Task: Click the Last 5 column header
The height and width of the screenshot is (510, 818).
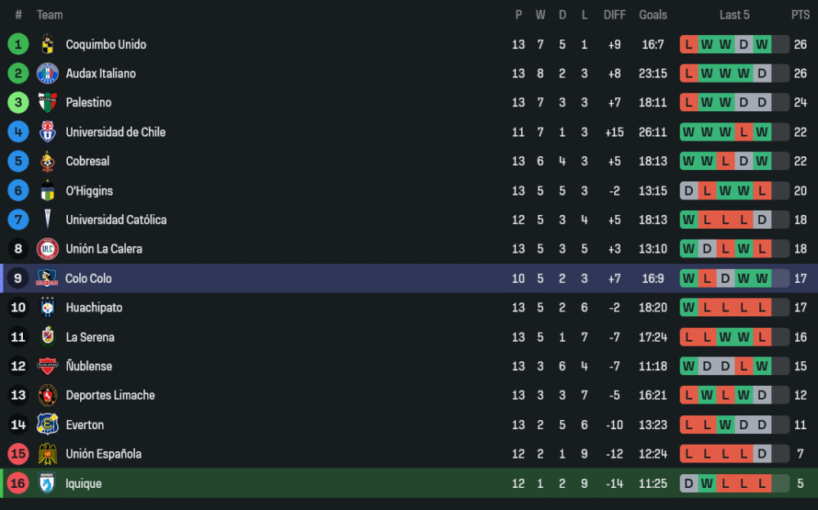Action: [734, 15]
